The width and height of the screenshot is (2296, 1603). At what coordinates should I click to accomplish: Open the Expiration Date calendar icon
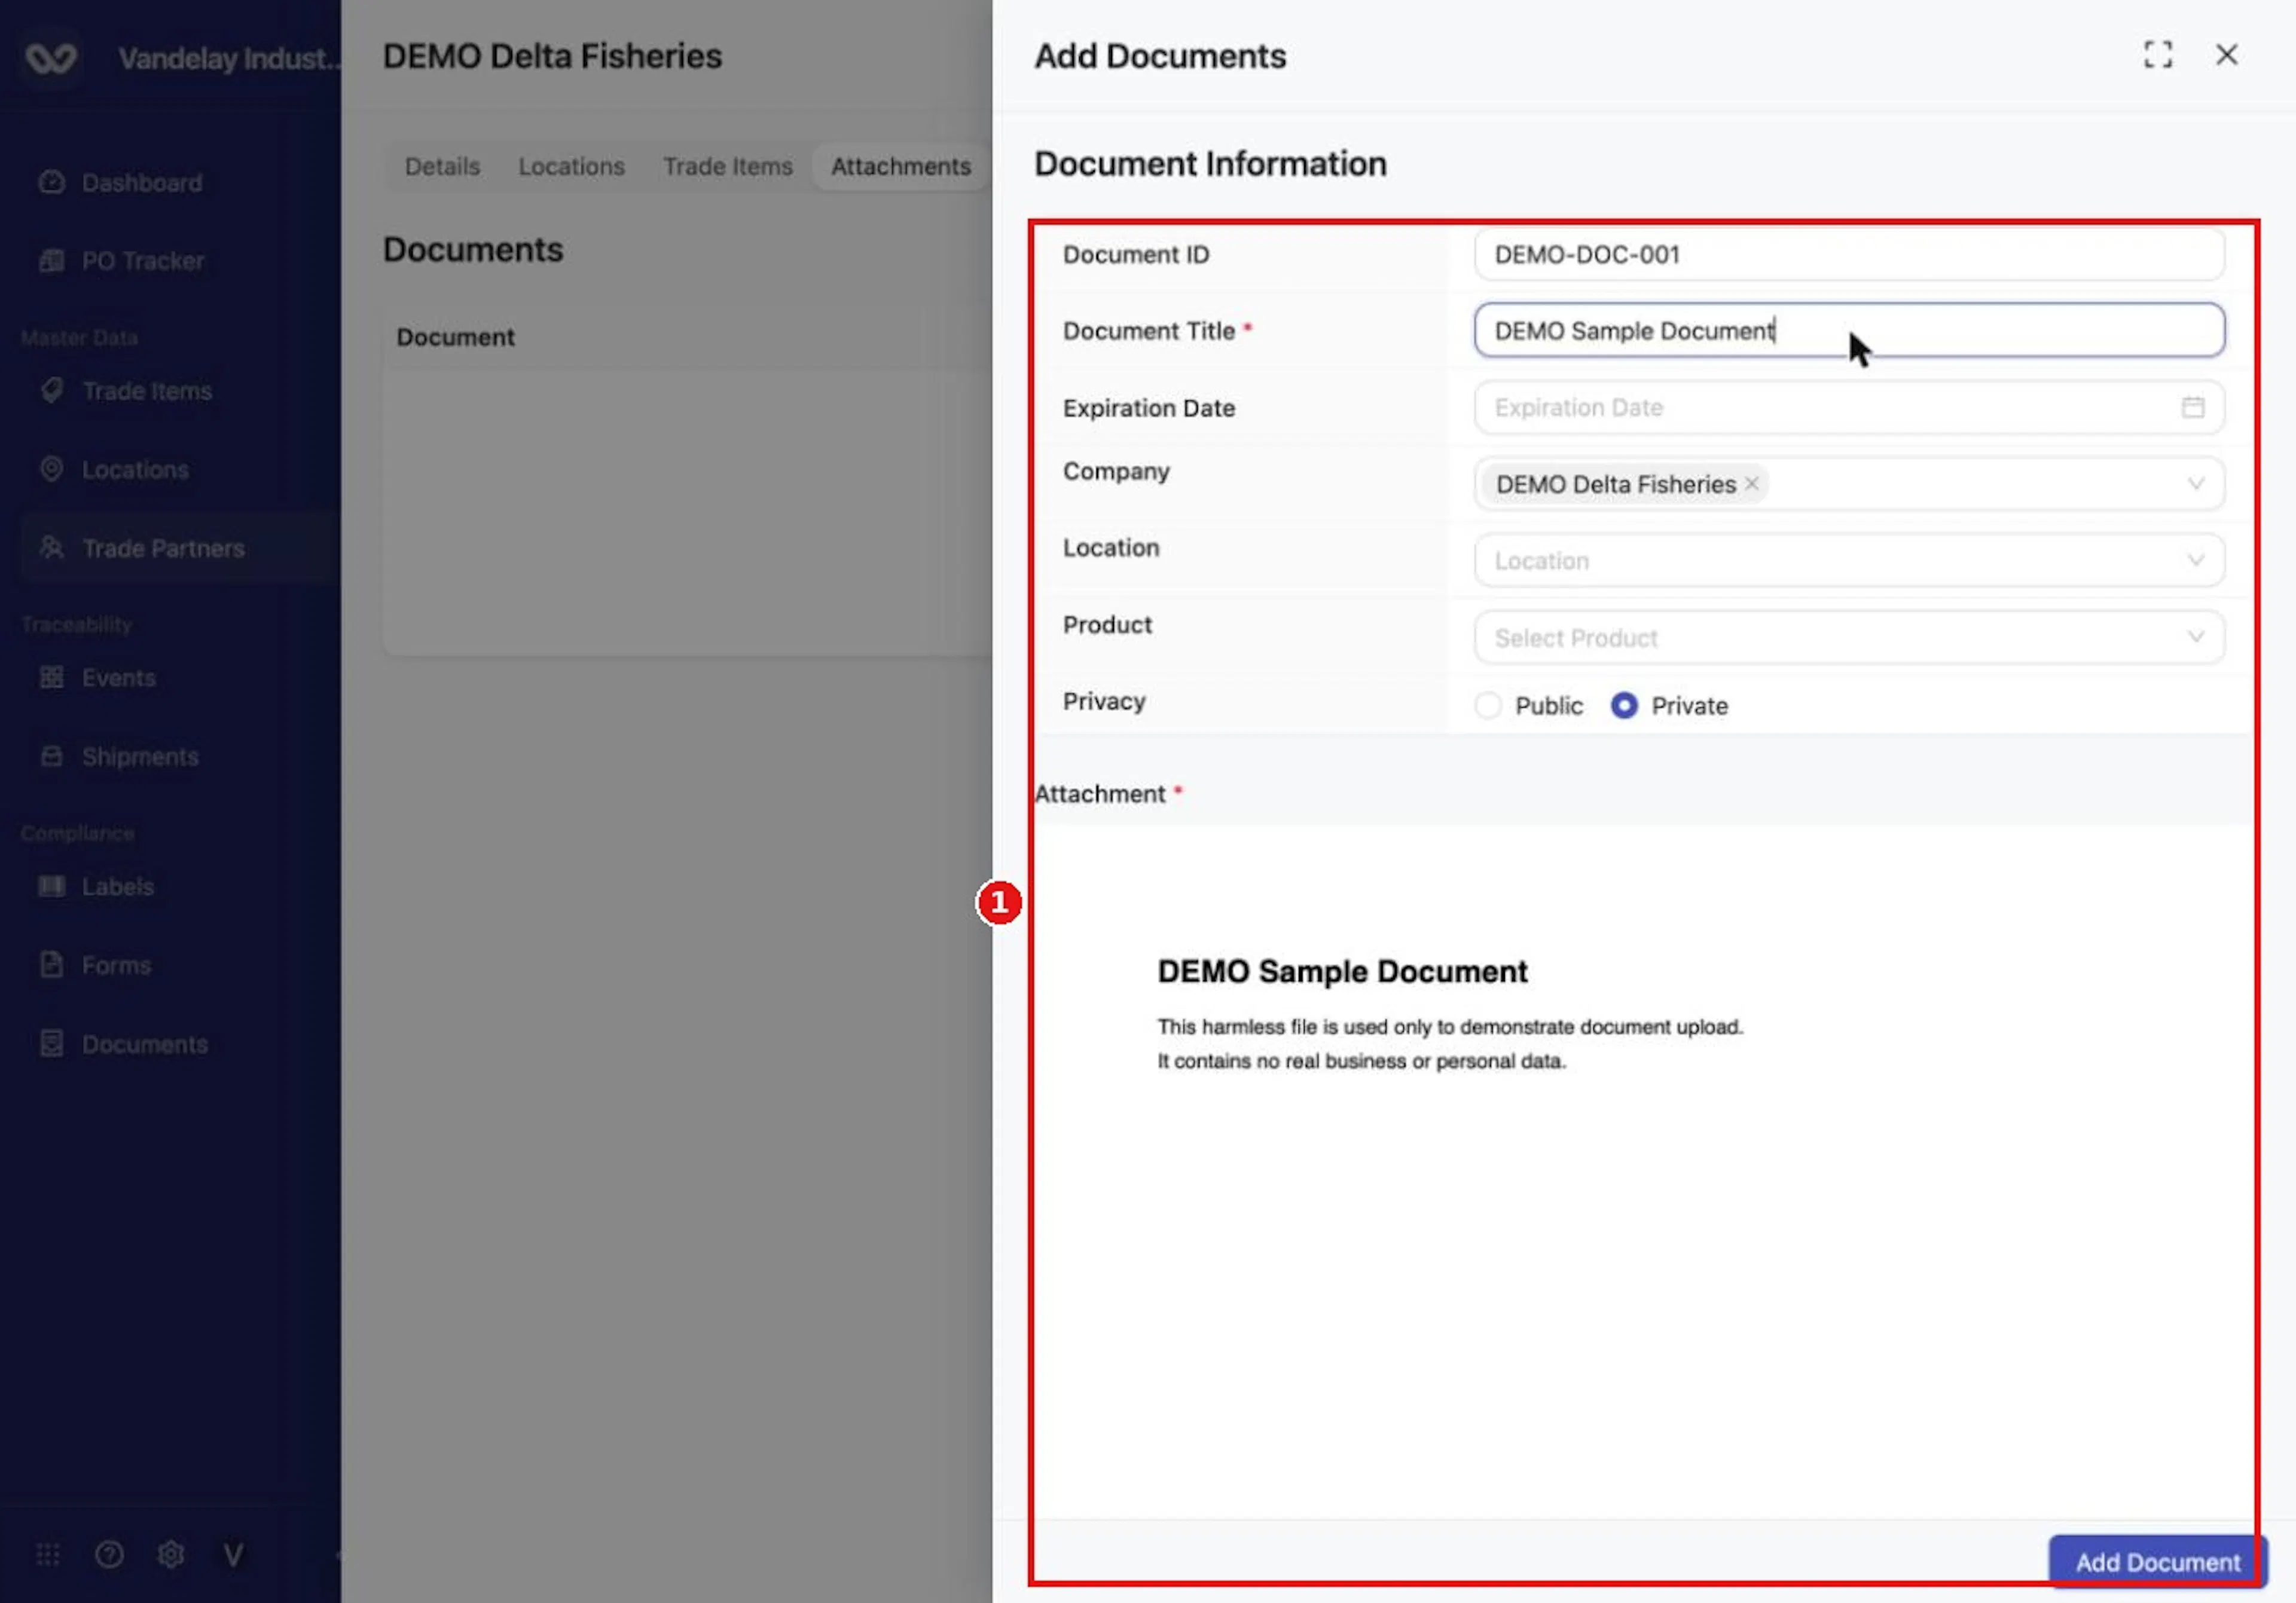2192,407
